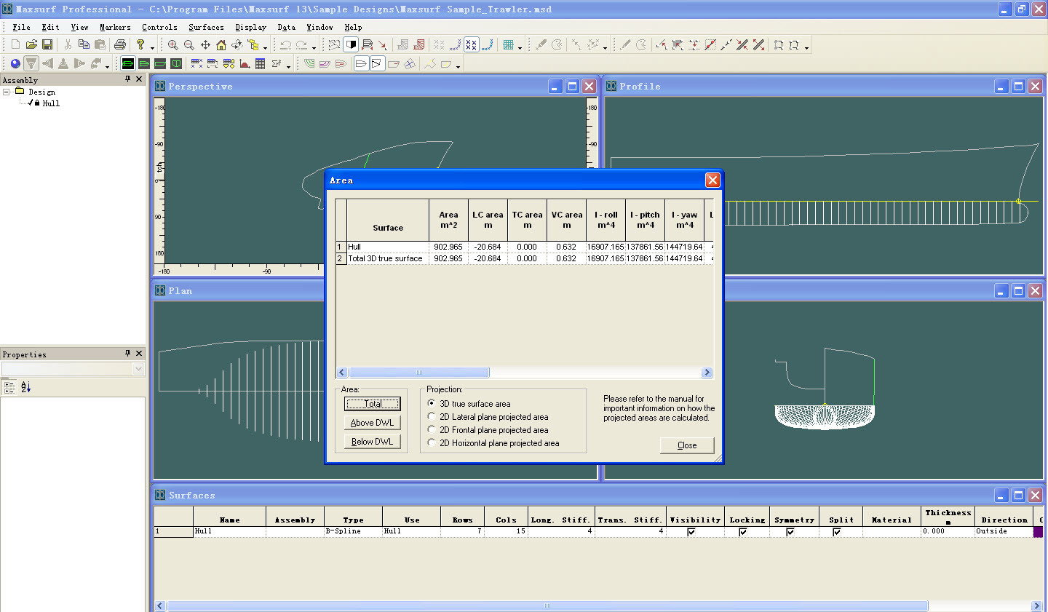Click the table window icon in toolbar
The image size is (1048, 612).
pyautogui.click(x=260, y=64)
